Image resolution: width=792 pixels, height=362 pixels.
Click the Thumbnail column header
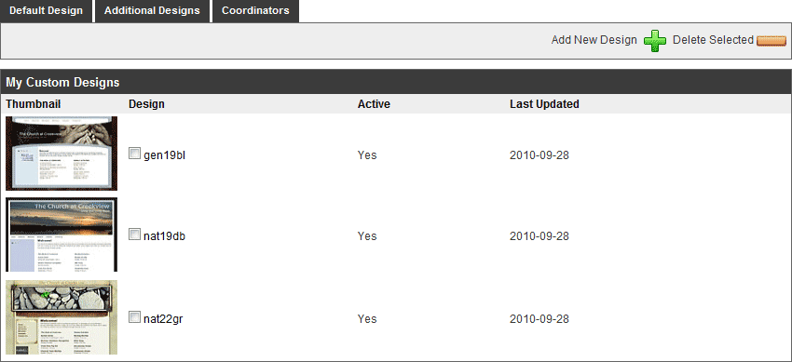click(x=34, y=104)
